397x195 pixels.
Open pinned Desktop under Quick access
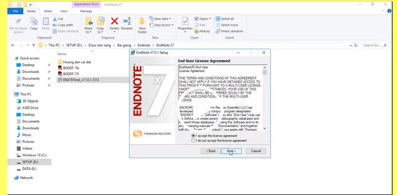[x=28, y=65]
